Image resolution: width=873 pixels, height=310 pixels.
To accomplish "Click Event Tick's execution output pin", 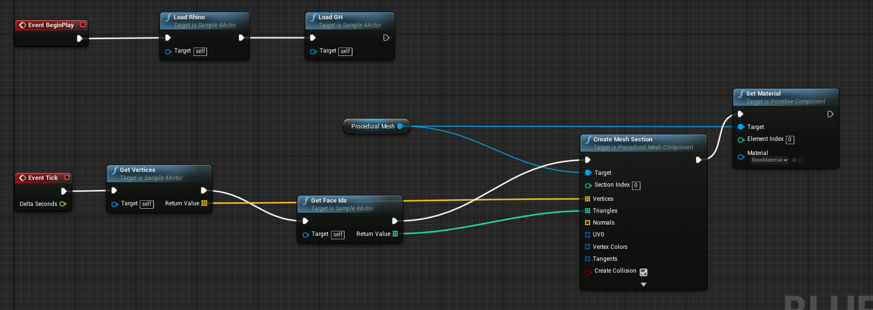I will [64, 191].
